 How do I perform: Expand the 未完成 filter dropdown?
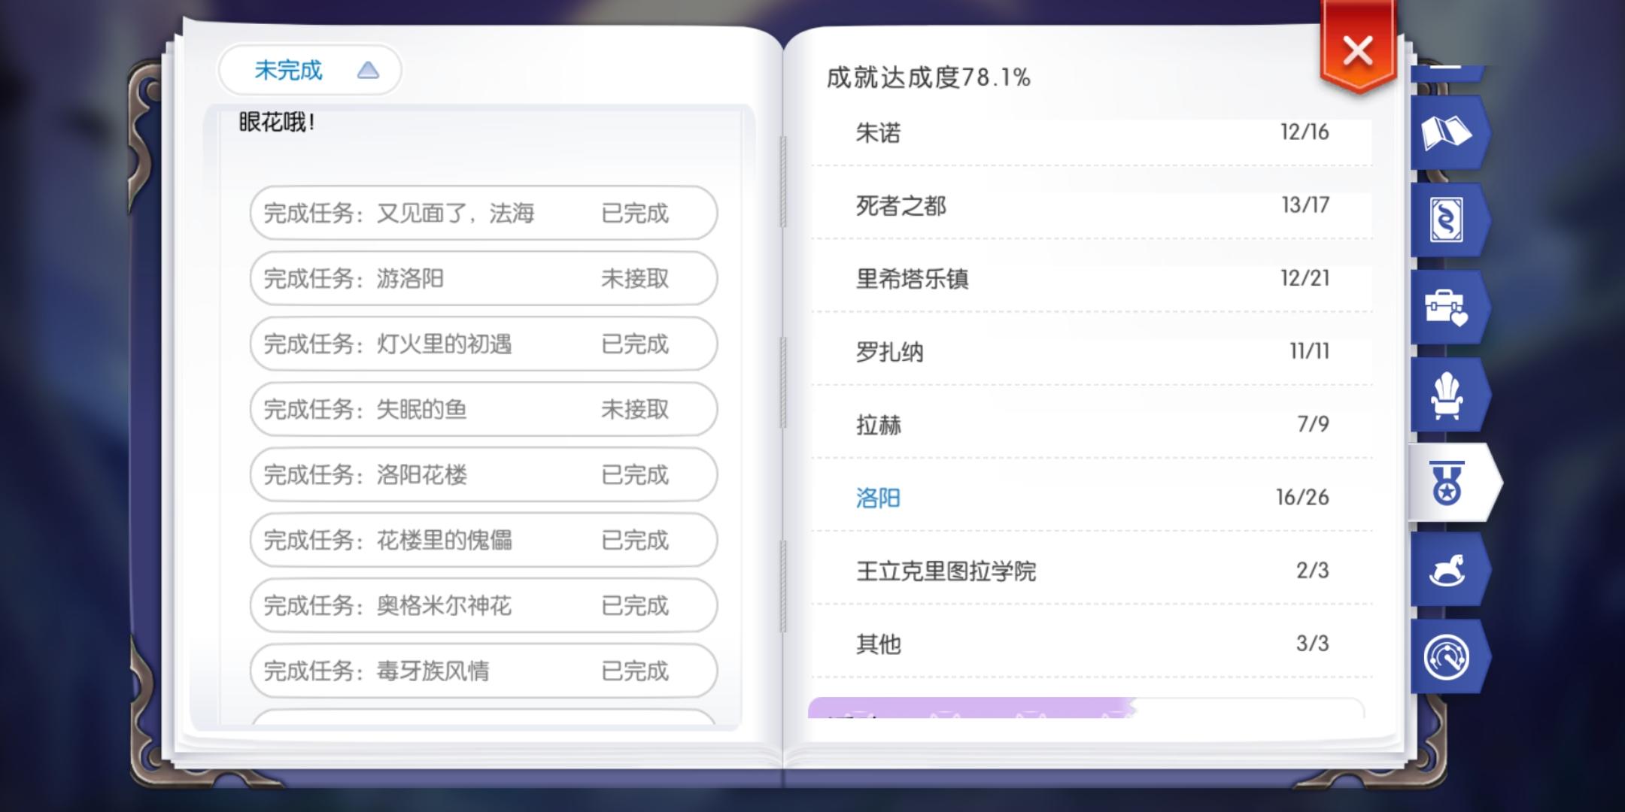[309, 70]
